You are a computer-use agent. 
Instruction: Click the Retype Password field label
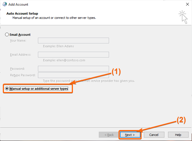click(x=23, y=75)
